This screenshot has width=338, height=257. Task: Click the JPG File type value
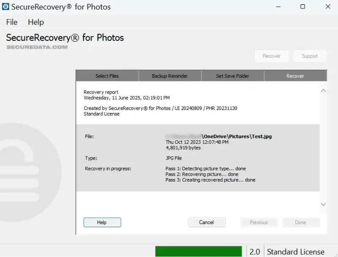coord(174,158)
